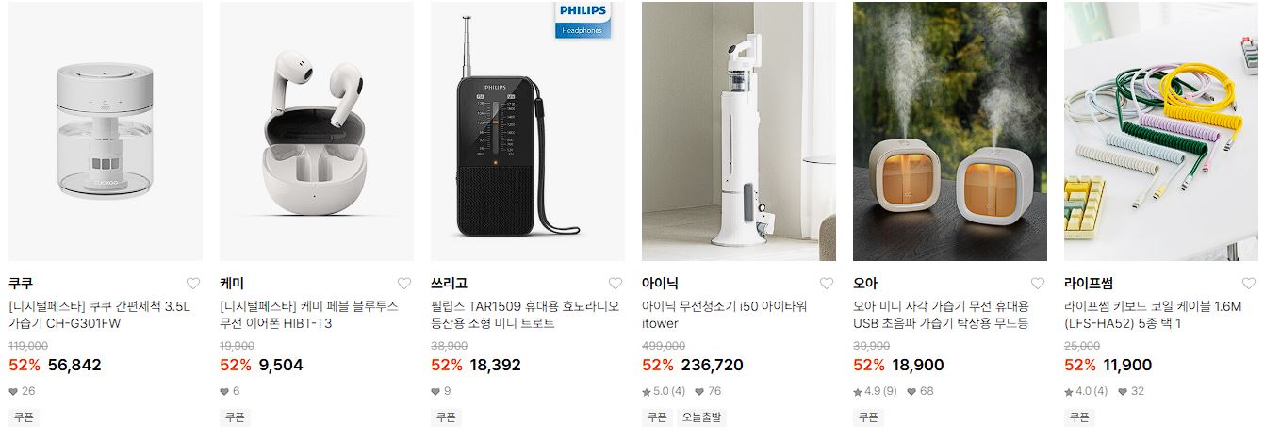Open 필립스 TAR1509 휴대용 라디오 title link
Image resolution: width=1264 pixels, height=441 pixels.
pos(525,315)
